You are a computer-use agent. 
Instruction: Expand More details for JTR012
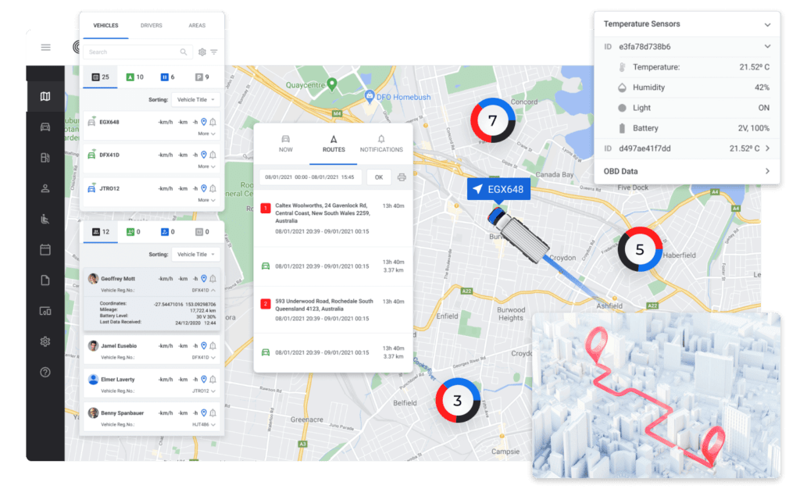(x=206, y=200)
